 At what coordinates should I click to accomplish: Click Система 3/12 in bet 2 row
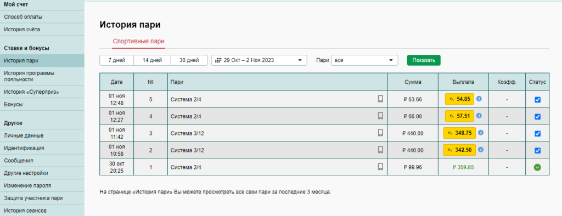[x=187, y=150]
